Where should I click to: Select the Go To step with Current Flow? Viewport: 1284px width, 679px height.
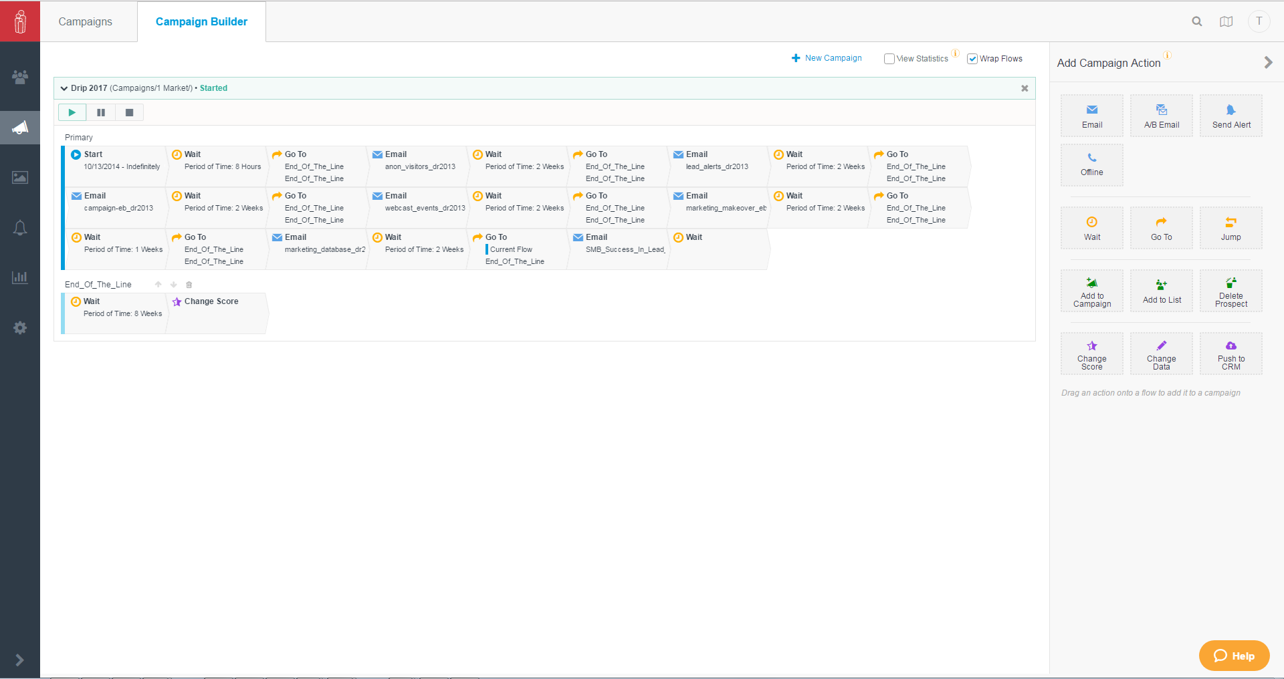517,249
